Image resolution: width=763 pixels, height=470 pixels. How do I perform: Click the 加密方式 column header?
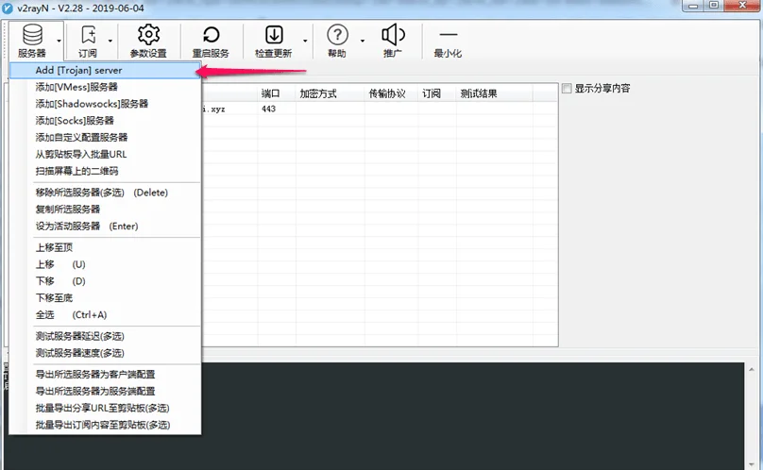330,93
